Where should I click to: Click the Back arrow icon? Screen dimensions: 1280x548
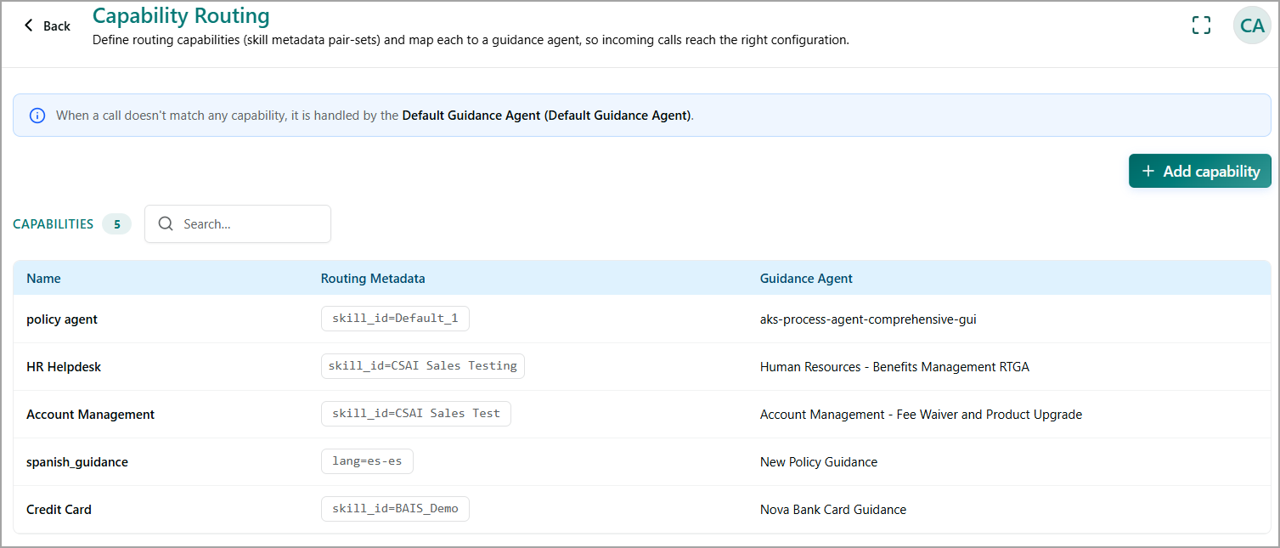tap(29, 25)
